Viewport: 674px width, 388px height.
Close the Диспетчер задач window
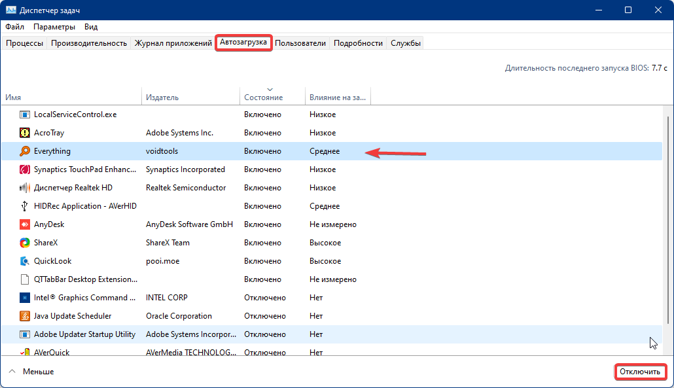click(658, 10)
